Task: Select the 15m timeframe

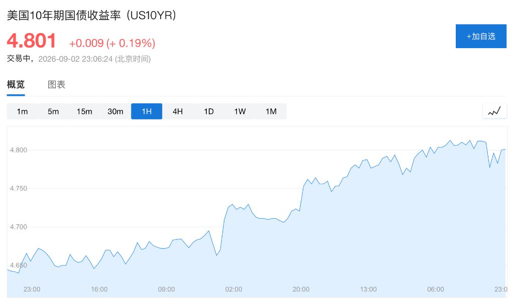Action: click(x=84, y=111)
